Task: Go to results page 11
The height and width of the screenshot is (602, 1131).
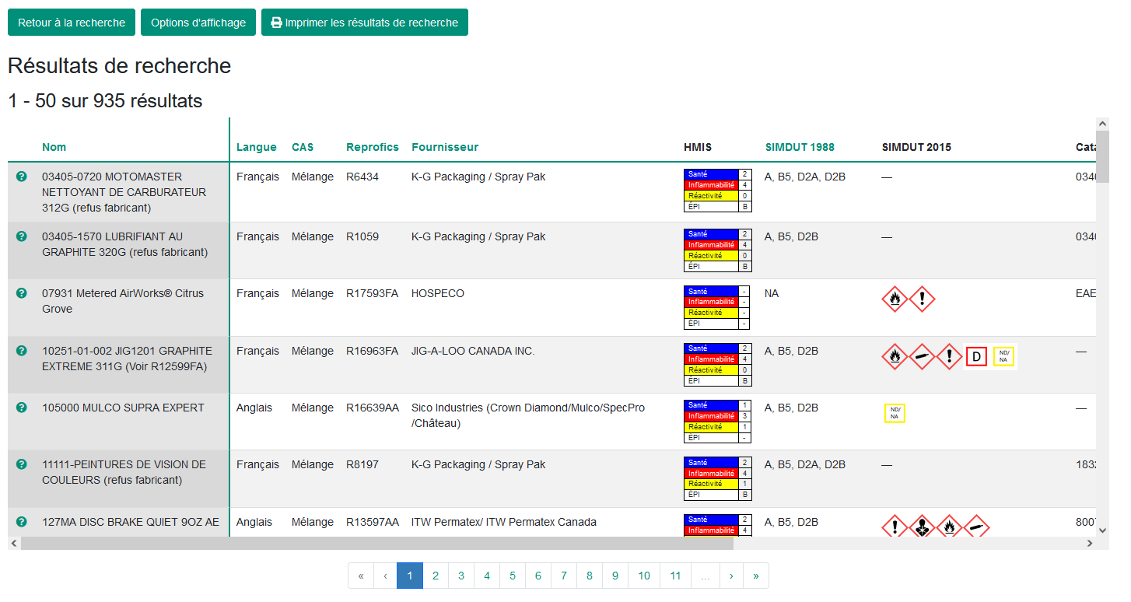Action: tap(675, 576)
